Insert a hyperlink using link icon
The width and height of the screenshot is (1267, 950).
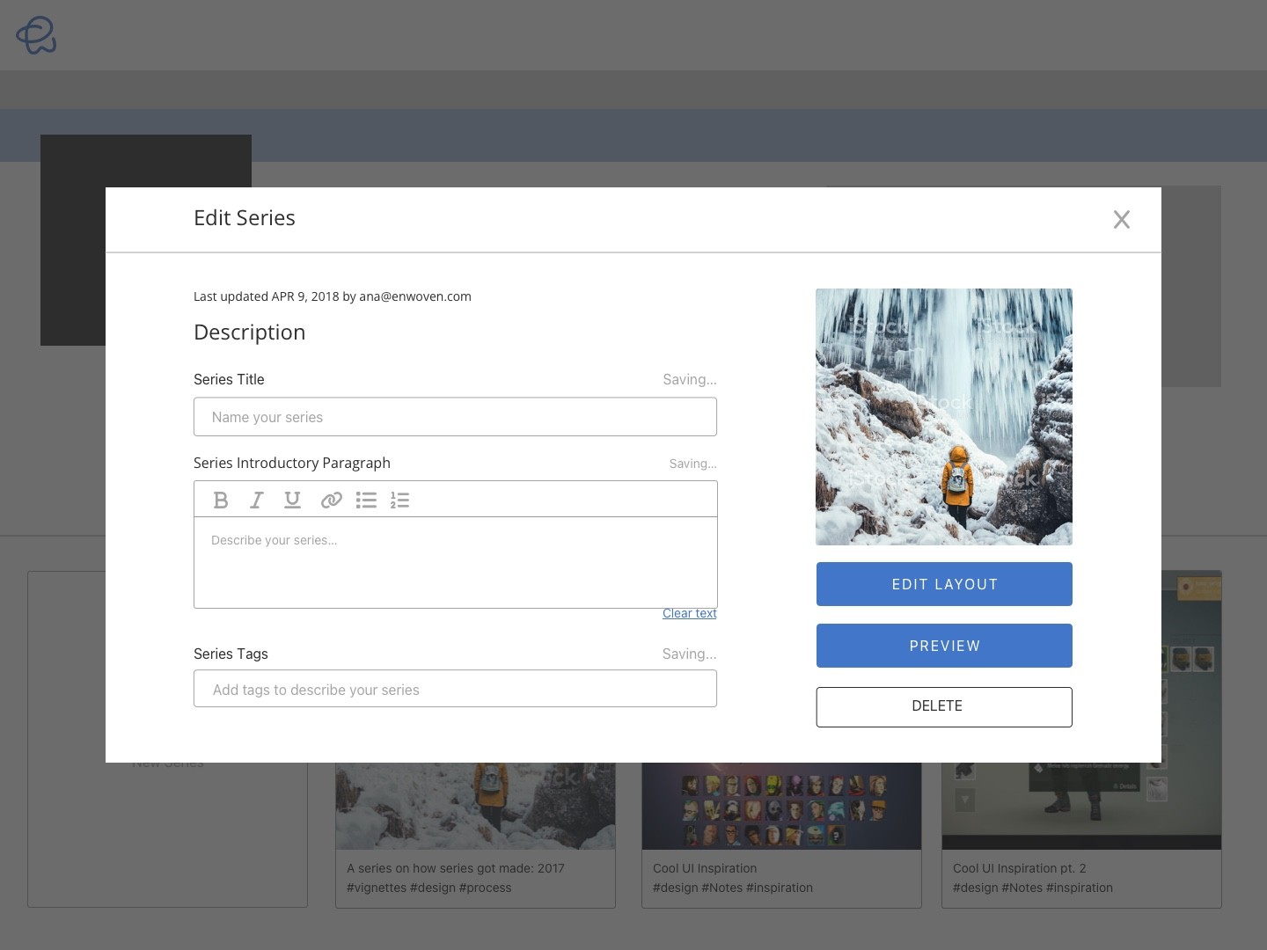331,501
